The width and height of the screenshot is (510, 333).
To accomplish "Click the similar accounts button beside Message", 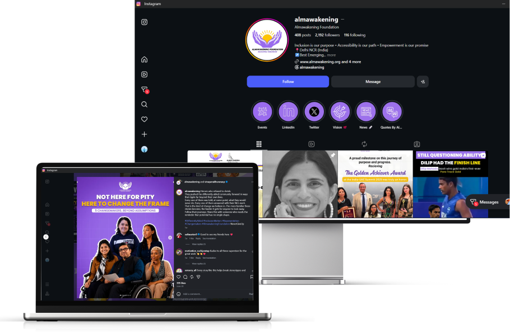I will point(423,82).
